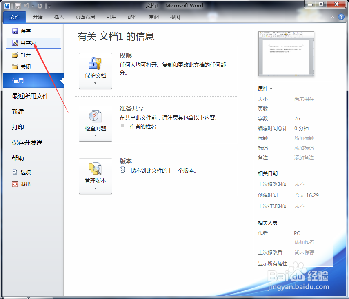The height and width of the screenshot is (299, 349).
Task: Open the 属性 dropdown
Action: click(265, 89)
